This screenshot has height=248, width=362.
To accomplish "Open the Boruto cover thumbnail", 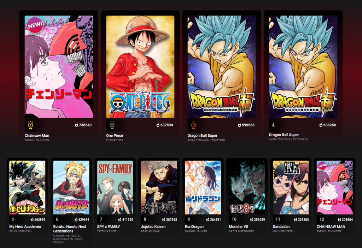I will (71, 188).
